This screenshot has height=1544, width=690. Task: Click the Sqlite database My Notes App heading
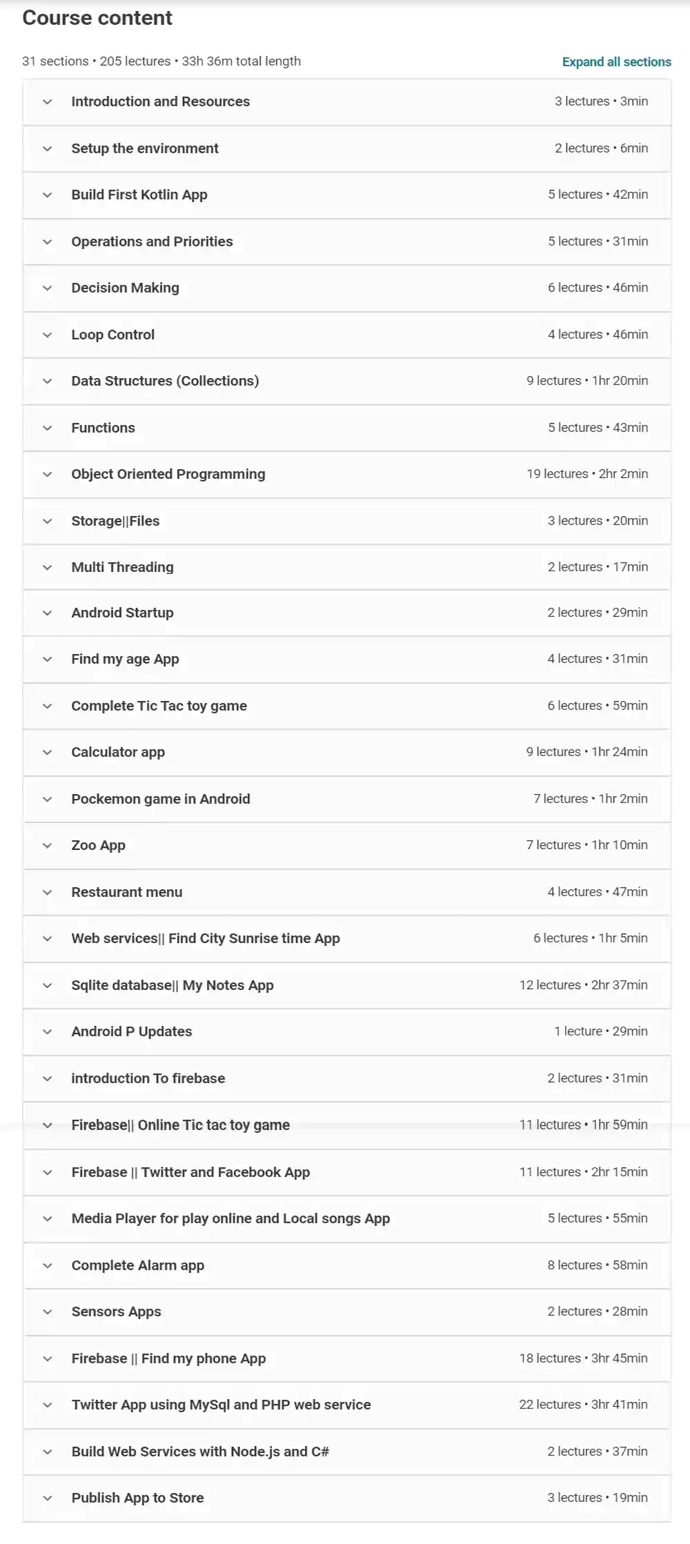[172, 985]
